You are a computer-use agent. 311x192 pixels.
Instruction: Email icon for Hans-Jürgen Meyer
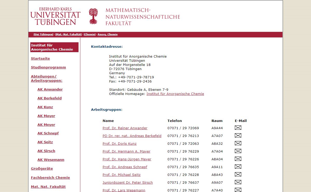(238, 159)
